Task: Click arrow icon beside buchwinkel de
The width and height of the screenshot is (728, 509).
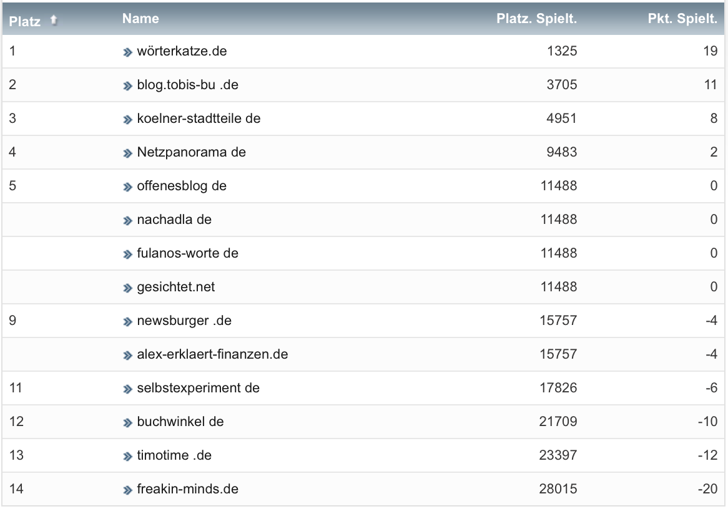Action: pos(127,423)
